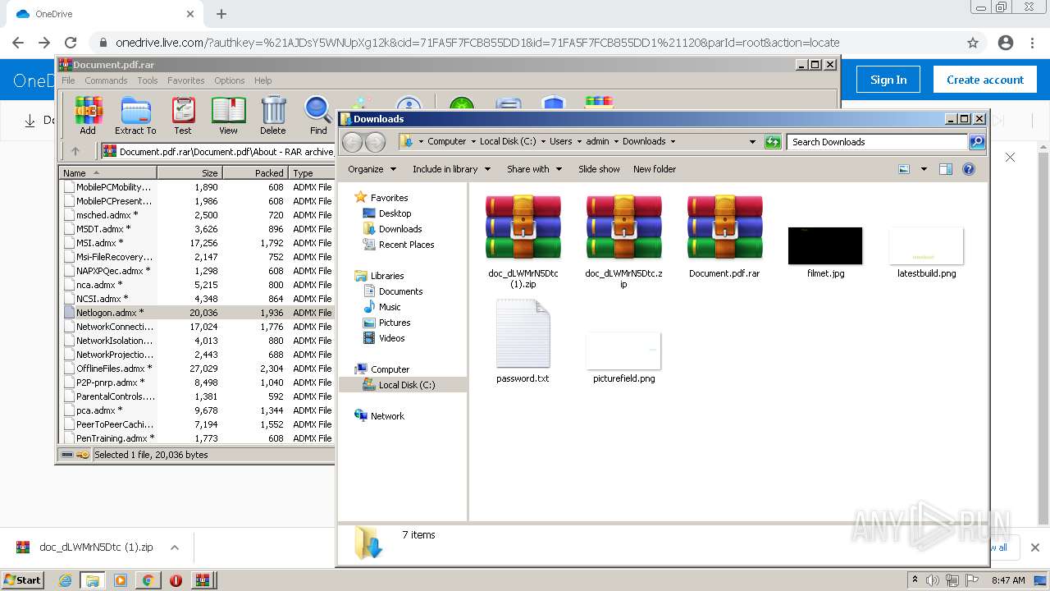Open Help icon in Downloads window toolbar
Screen dimensions: 1050x591
(x=969, y=169)
